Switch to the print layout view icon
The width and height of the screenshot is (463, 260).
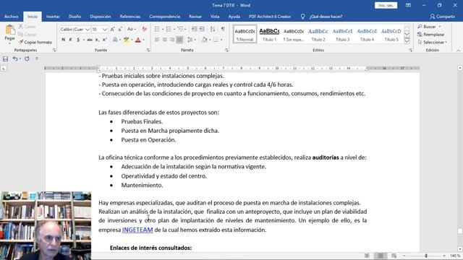(381, 256)
